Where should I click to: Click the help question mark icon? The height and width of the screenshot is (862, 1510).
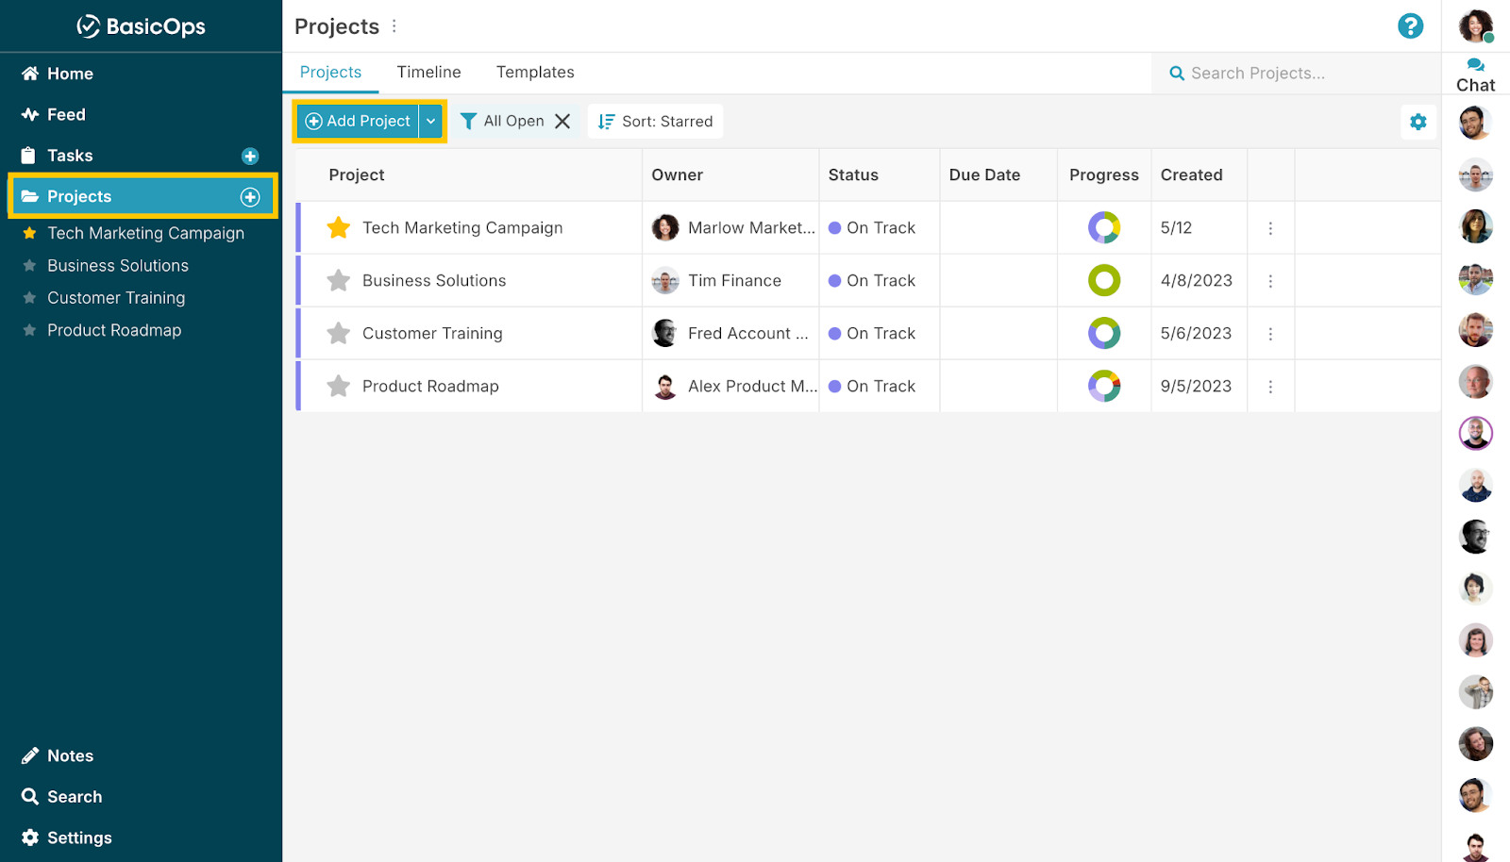coord(1411,26)
